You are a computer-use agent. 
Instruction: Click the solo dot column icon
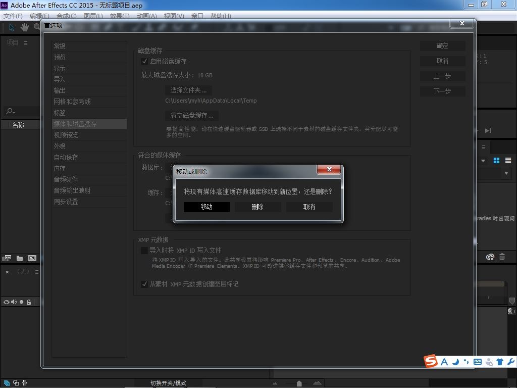coord(21,302)
